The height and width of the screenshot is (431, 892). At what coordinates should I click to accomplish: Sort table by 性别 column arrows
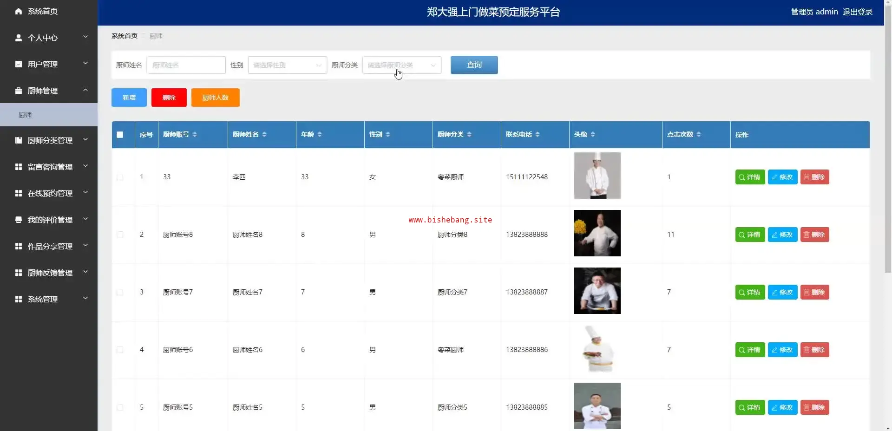click(x=388, y=134)
